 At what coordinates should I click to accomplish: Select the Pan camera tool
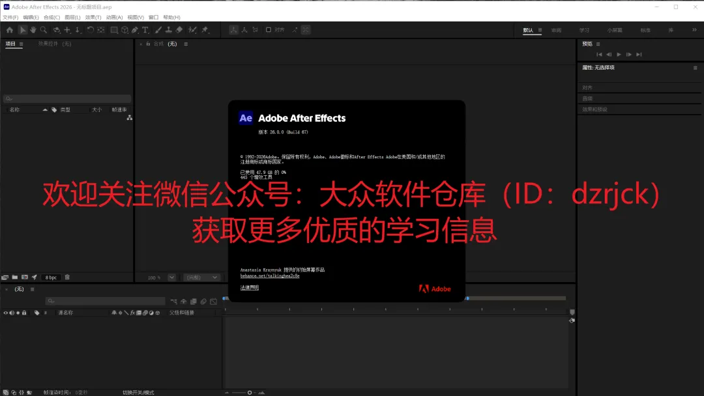tap(67, 30)
